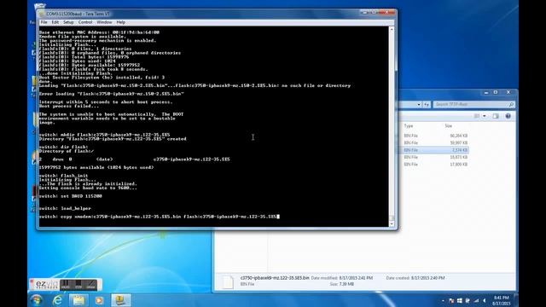Toggle the preview pane icon in Explorer
The width and height of the screenshot is (546, 307).
(x=496, y=116)
